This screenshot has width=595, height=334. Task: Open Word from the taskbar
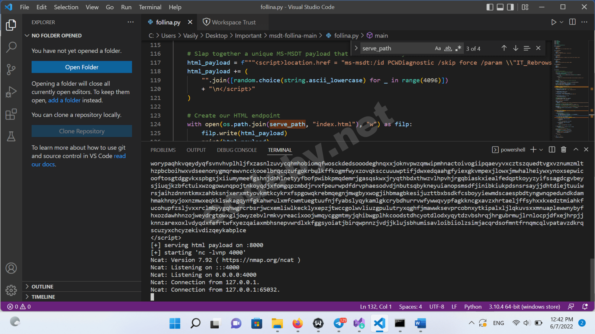click(x=420, y=323)
